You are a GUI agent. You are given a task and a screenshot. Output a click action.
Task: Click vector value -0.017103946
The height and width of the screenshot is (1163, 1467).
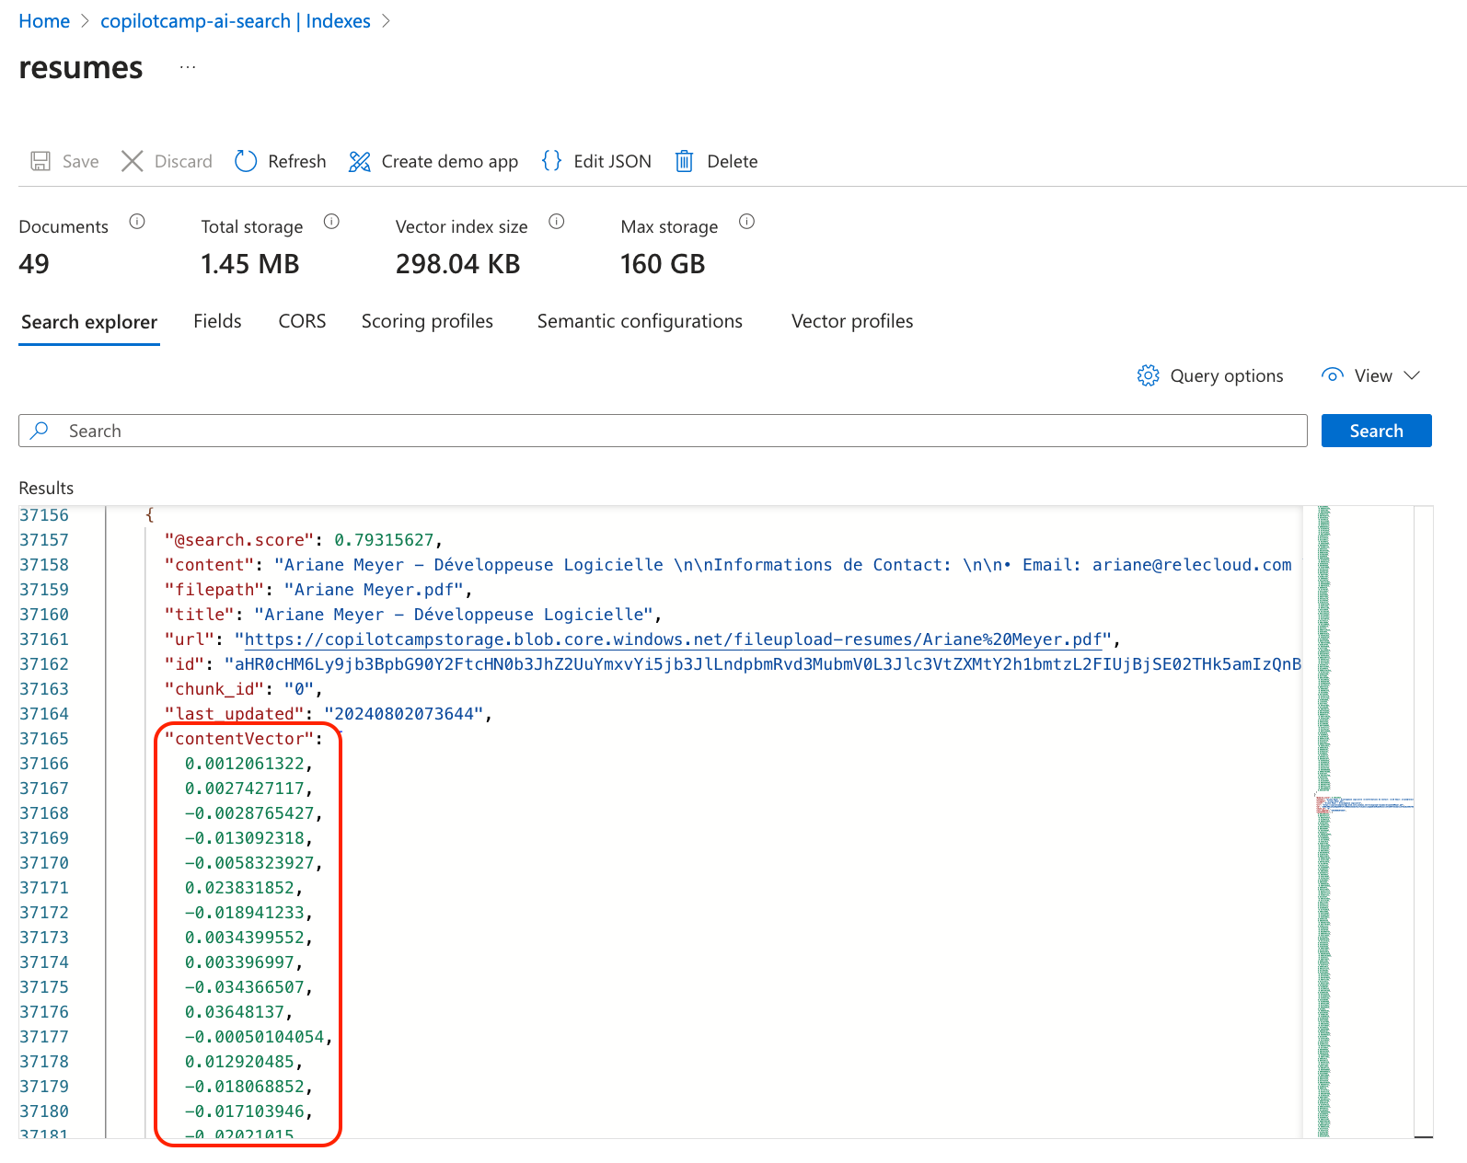(245, 1111)
